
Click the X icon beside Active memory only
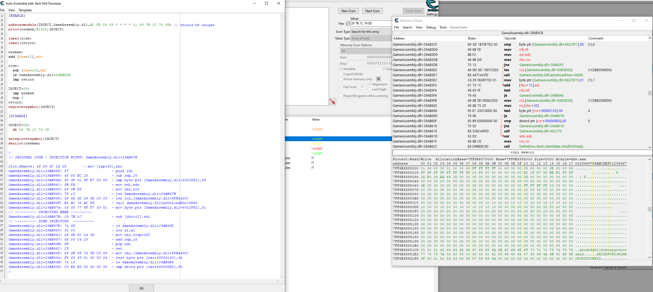(378, 79)
